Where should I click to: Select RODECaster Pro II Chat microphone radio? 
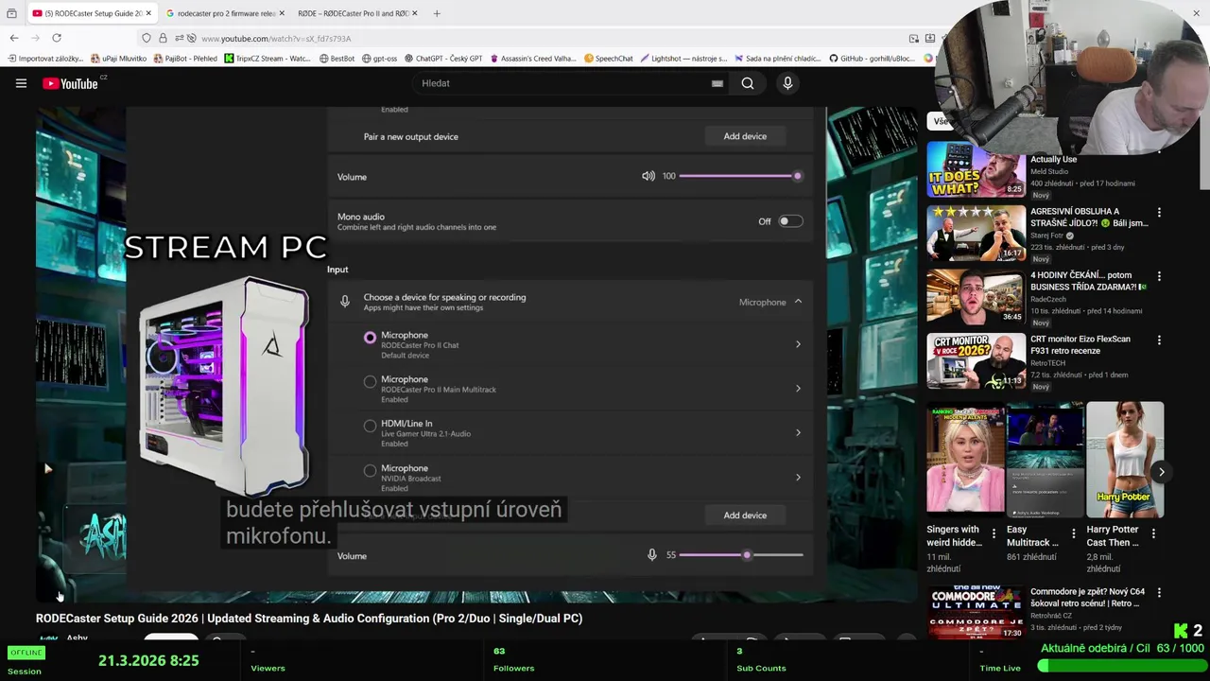tap(370, 338)
